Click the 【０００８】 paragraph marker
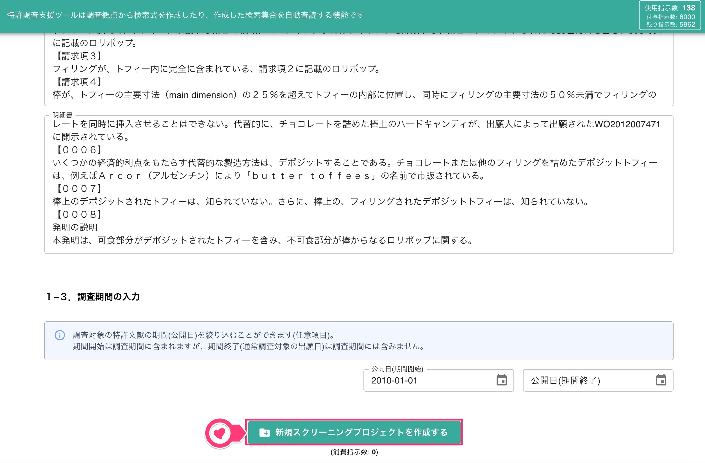This screenshot has height=463, width=705. click(78, 214)
